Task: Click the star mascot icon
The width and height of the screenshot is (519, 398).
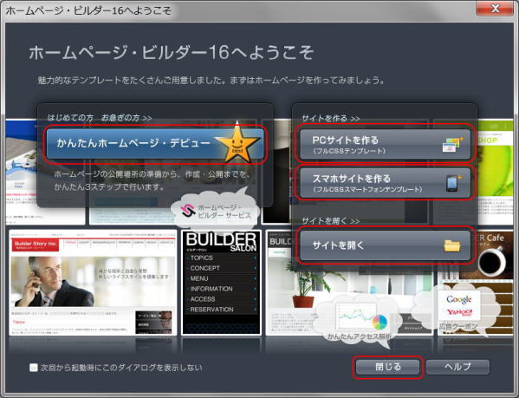Action: tap(237, 143)
